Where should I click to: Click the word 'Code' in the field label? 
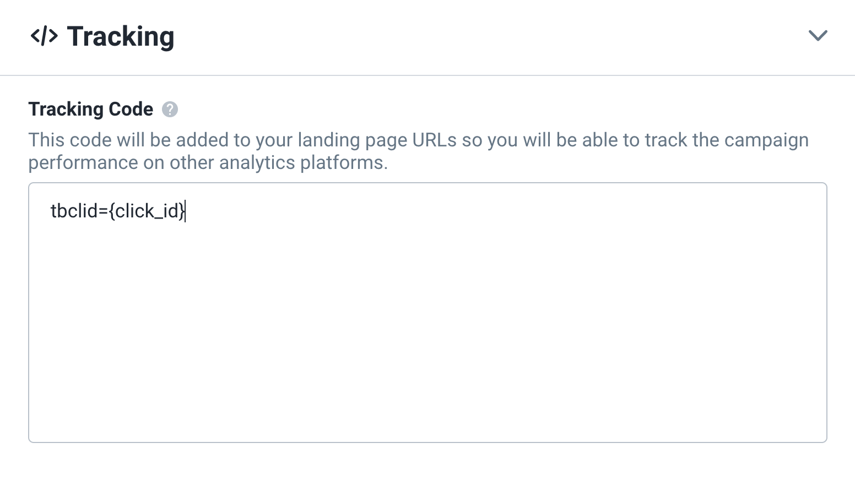tap(131, 109)
